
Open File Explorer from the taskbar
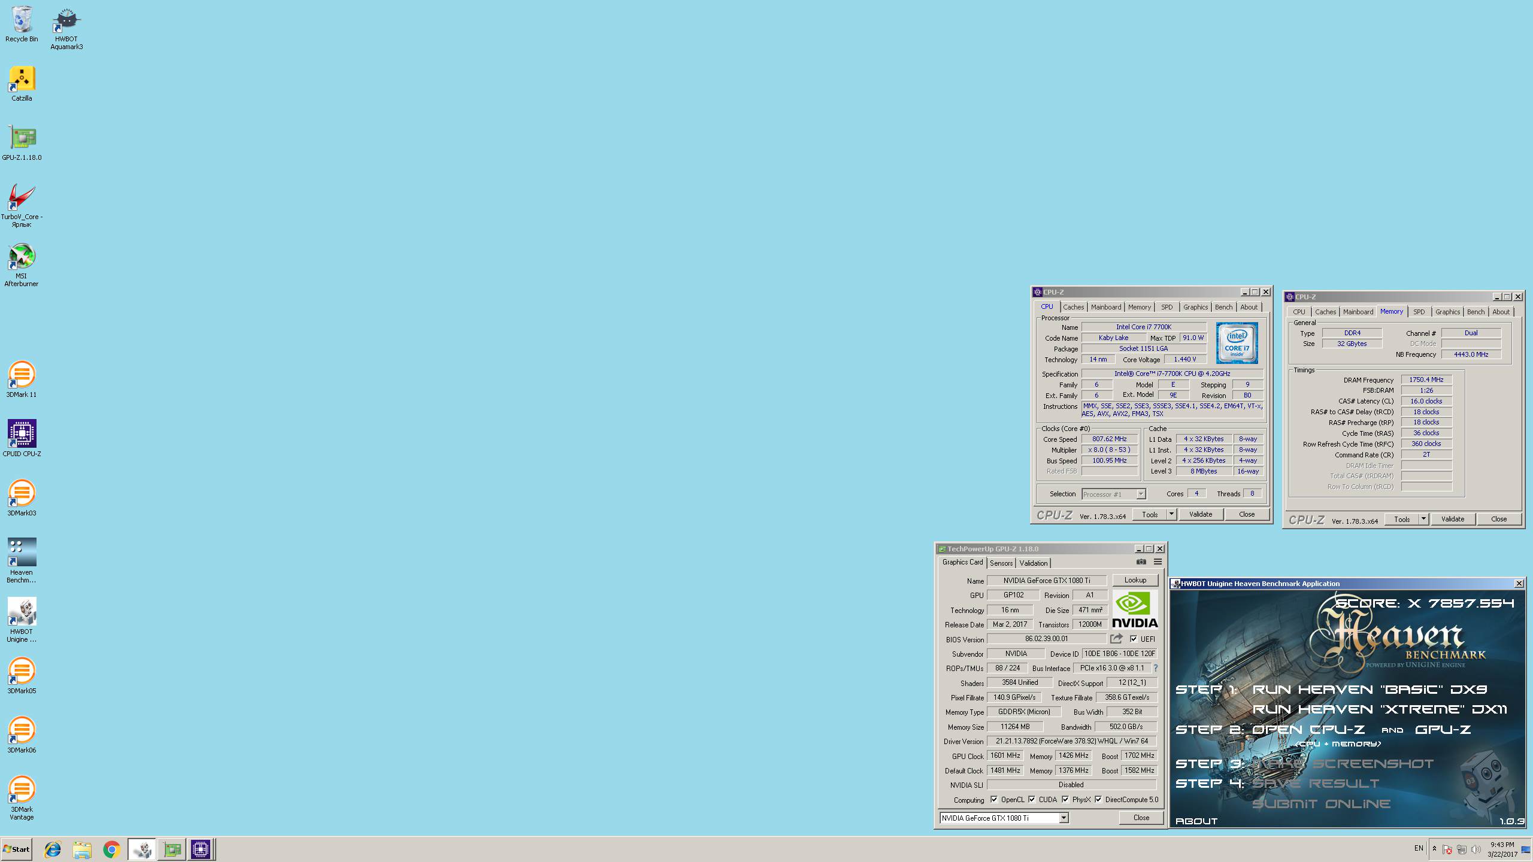pos(82,849)
